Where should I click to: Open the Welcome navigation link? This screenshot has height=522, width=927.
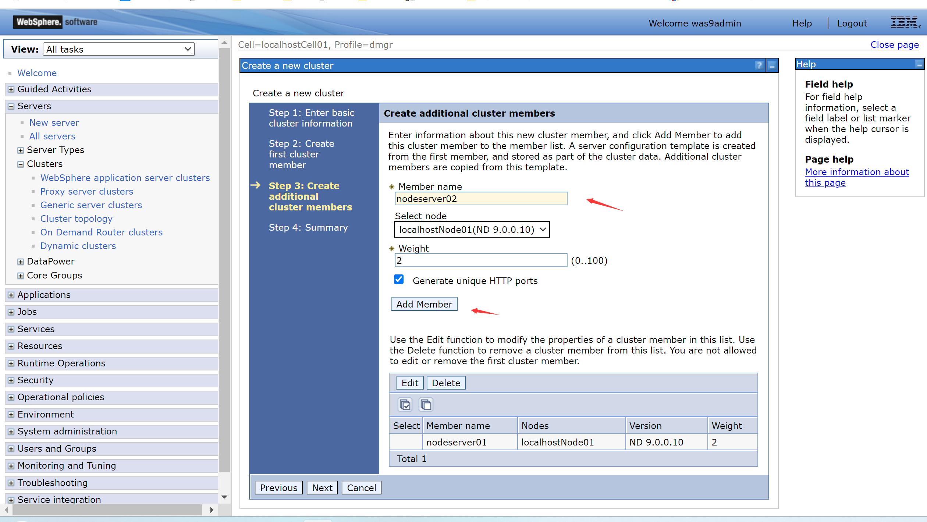pyautogui.click(x=37, y=73)
